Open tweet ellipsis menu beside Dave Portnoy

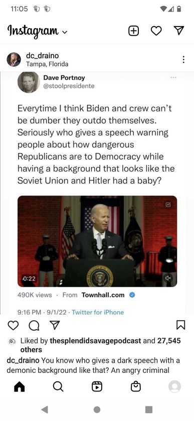coord(173,78)
